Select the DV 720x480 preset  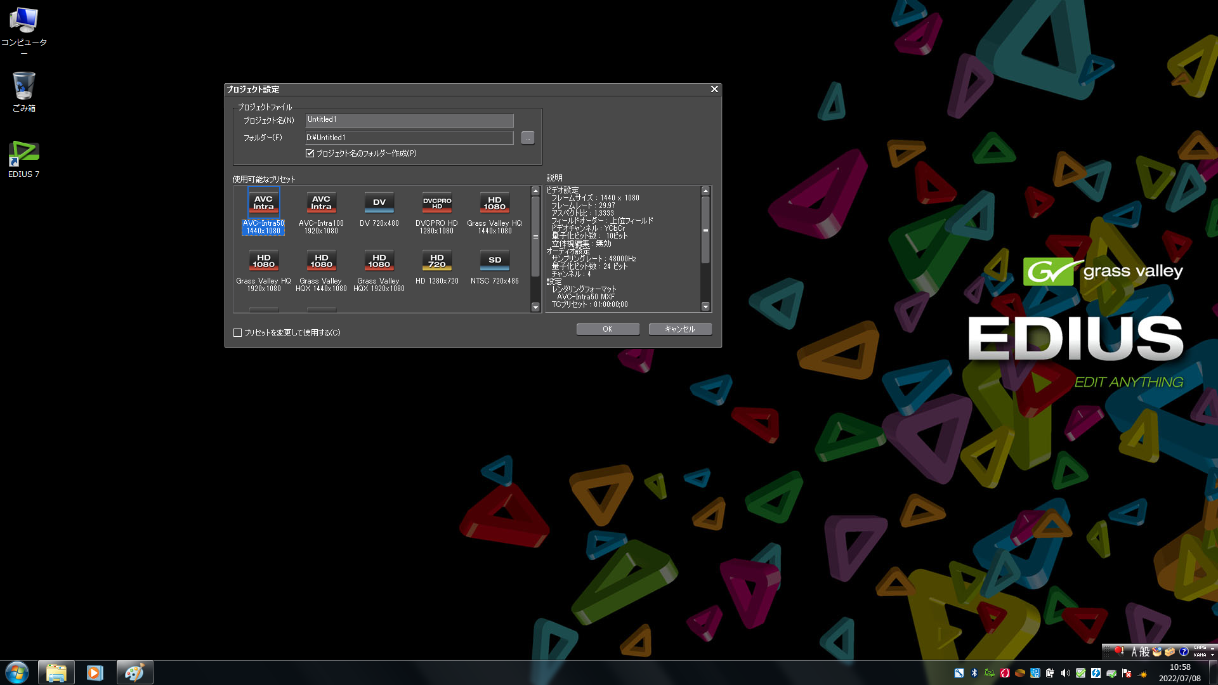tap(379, 209)
